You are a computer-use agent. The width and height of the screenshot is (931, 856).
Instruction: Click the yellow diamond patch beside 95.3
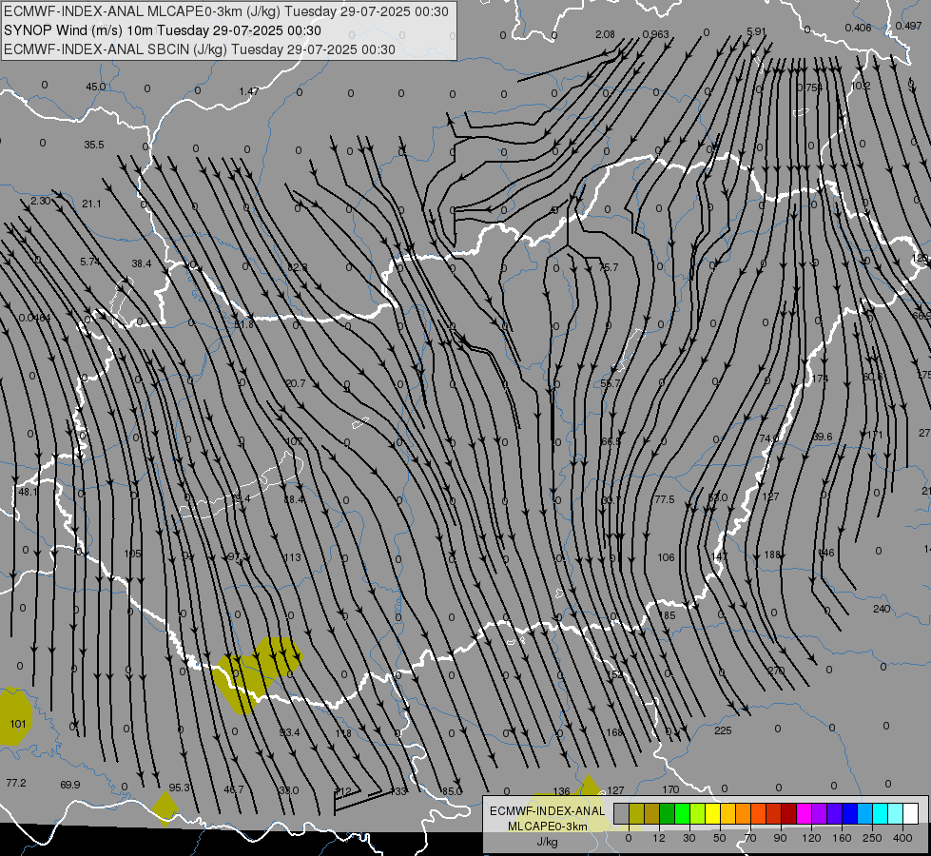coord(165,807)
